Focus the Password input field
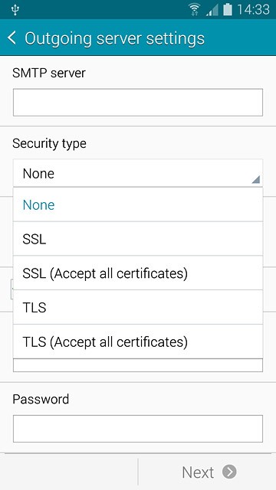Image resolution: width=276 pixels, height=490 pixels. 138,429
